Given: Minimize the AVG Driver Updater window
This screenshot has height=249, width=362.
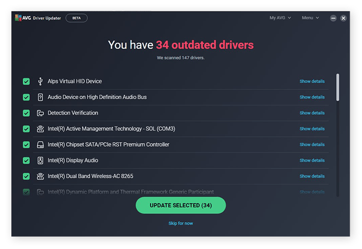Looking at the screenshot, I should 333,18.
